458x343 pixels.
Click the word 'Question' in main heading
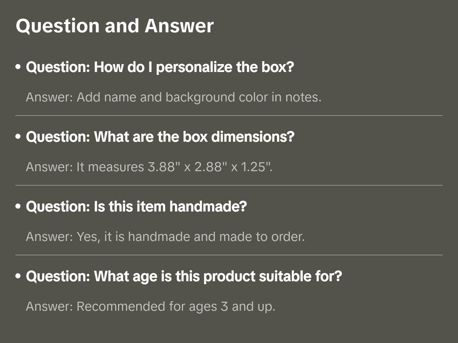point(58,26)
